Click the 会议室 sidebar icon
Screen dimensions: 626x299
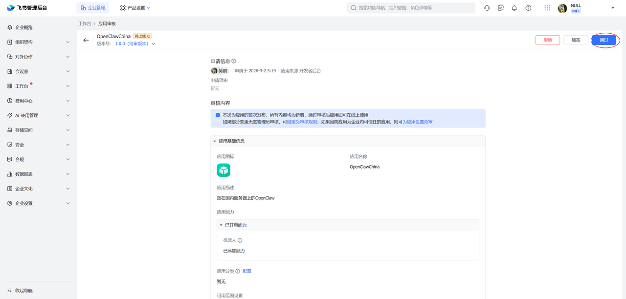10,71
